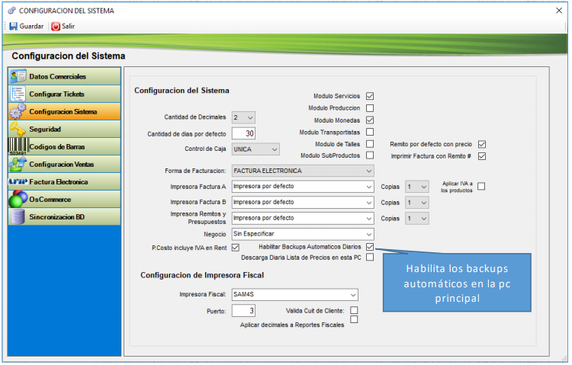
Task: Toggle Habilitar Backups Automaticos Diarios checkbox
Action: (x=370, y=247)
